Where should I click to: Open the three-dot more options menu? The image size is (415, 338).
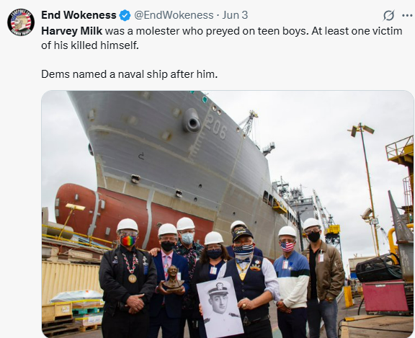407,15
